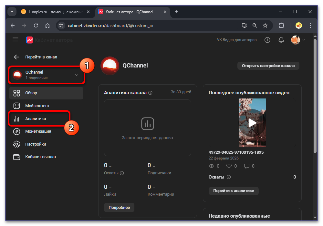
Task: Open a new browser tab
Action: pyautogui.click(x=177, y=12)
